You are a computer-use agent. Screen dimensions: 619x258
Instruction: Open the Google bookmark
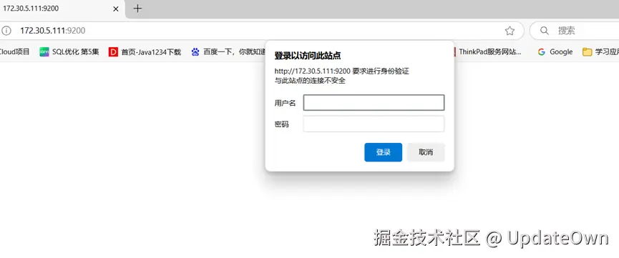coord(555,51)
